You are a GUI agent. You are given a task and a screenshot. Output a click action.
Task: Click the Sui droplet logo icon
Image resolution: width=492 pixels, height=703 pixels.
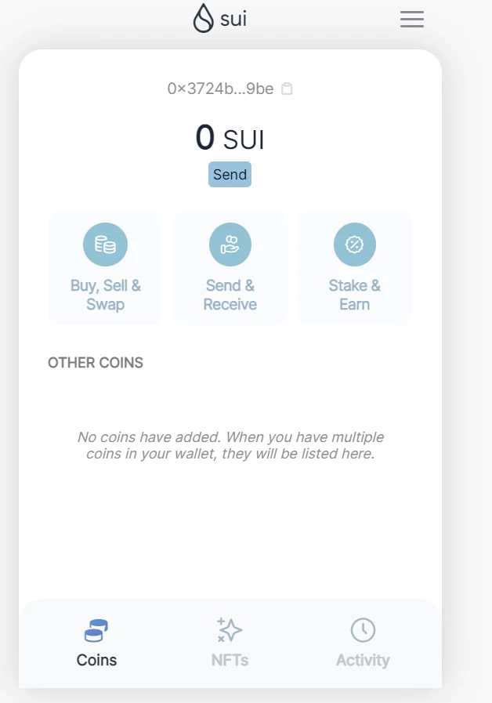203,19
